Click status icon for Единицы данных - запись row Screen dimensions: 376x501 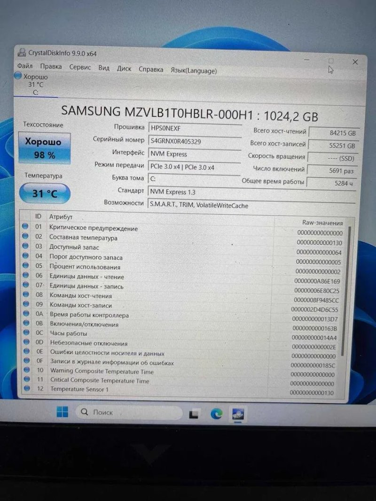(26, 285)
